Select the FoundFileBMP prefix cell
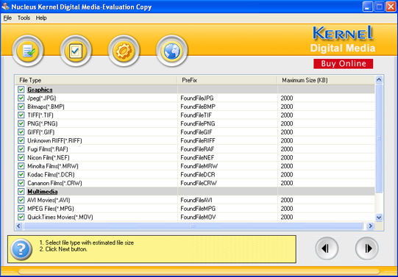 pos(198,107)
